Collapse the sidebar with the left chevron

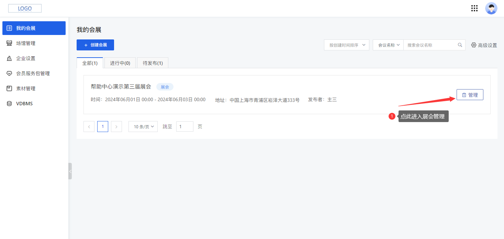(70, 171)
